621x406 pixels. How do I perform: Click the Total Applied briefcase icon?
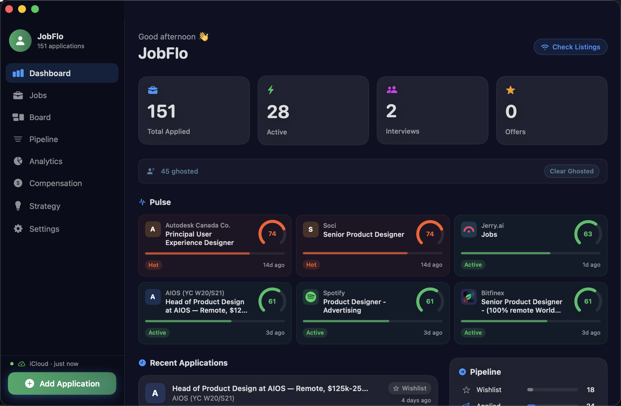(153, 90)
